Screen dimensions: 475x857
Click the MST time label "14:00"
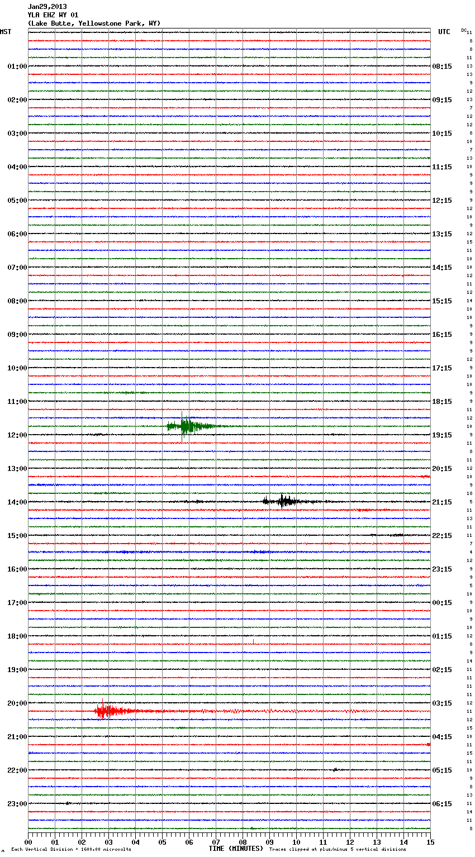(17, 502)
